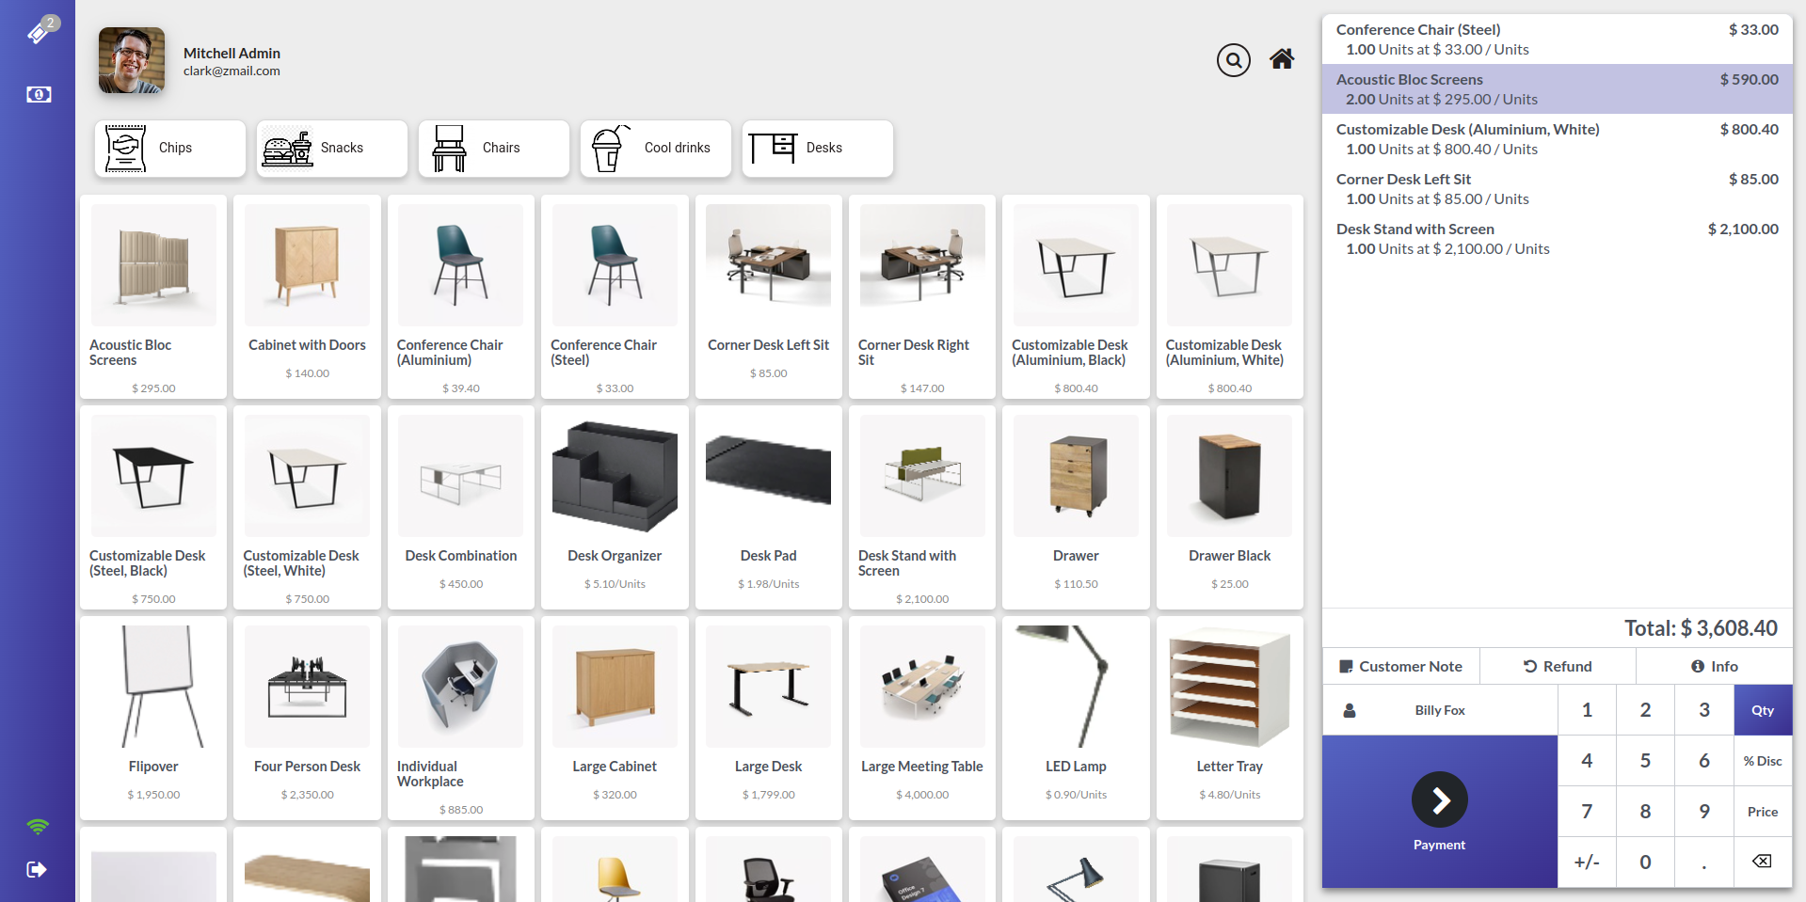Select the Chairs category tab
The image size is (1806, 902).
click(x=494, y=149)
